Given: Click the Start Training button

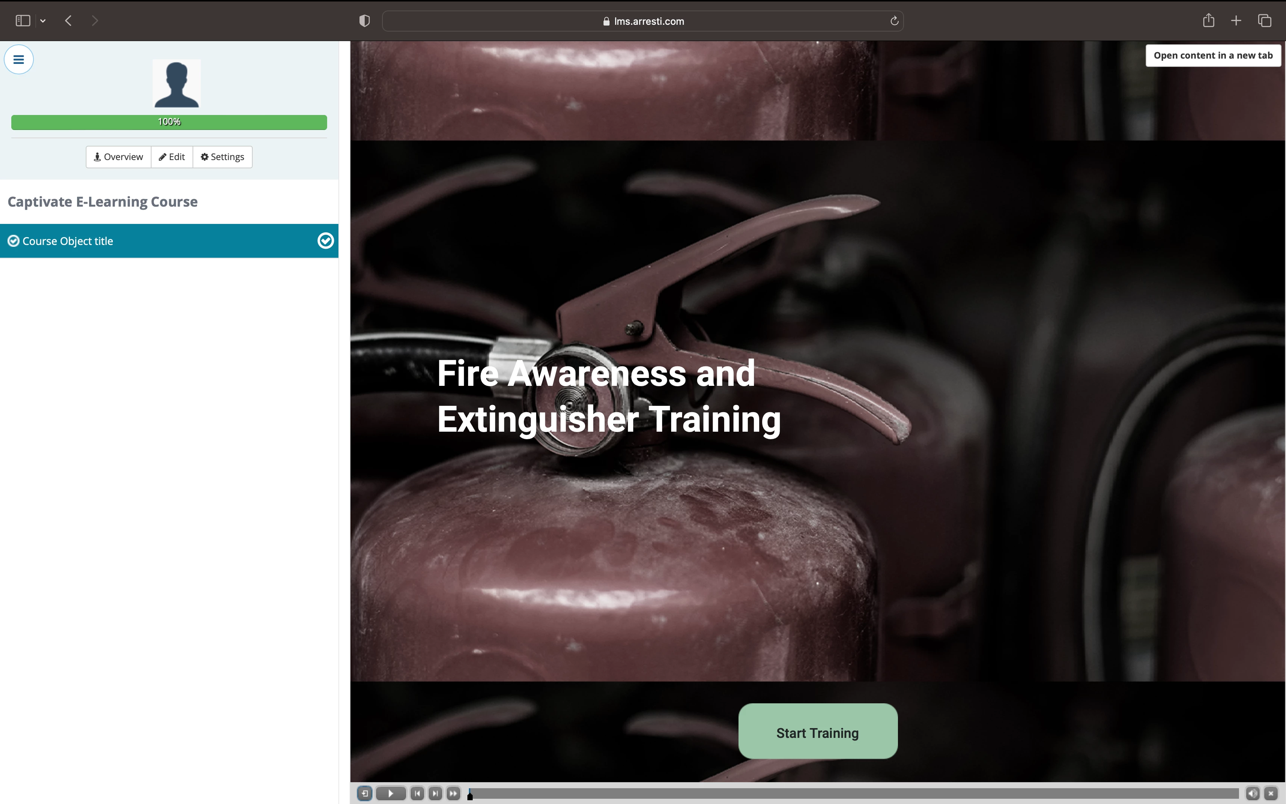Looking at the screenshot, I should (x=817, y=732).
